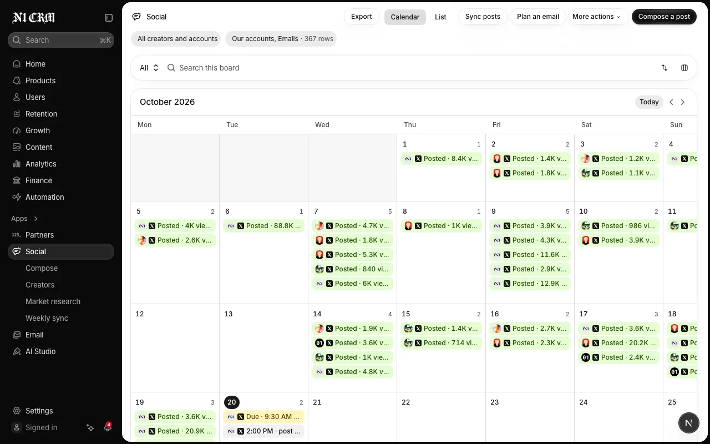Screen dimensions: 710x444
Task: Open the Products icon in the sidebar
Action: tap(17, 80)
